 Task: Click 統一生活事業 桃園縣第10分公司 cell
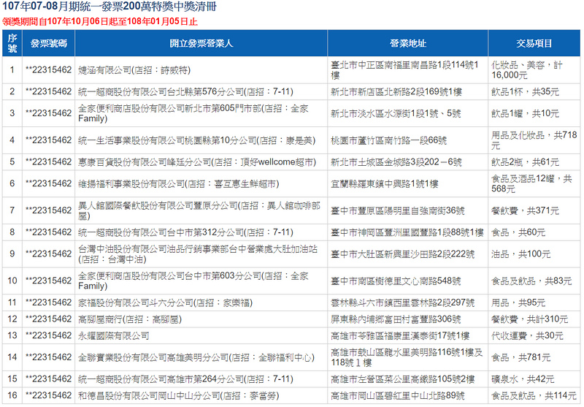pyautogui.click(x=201, y=140)
